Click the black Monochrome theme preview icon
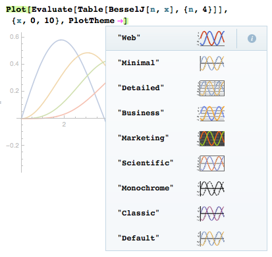This screenshot has width=272, height=257. tap(211, 188)
